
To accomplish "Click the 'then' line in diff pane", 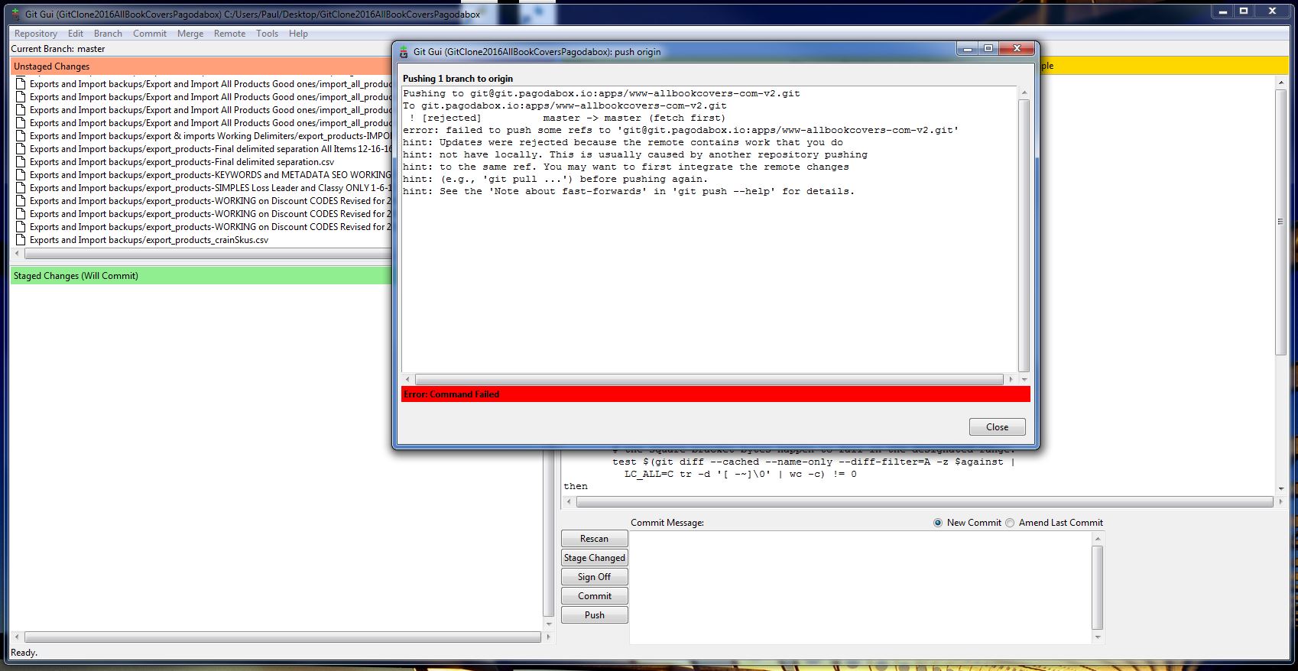I will 576,486.
